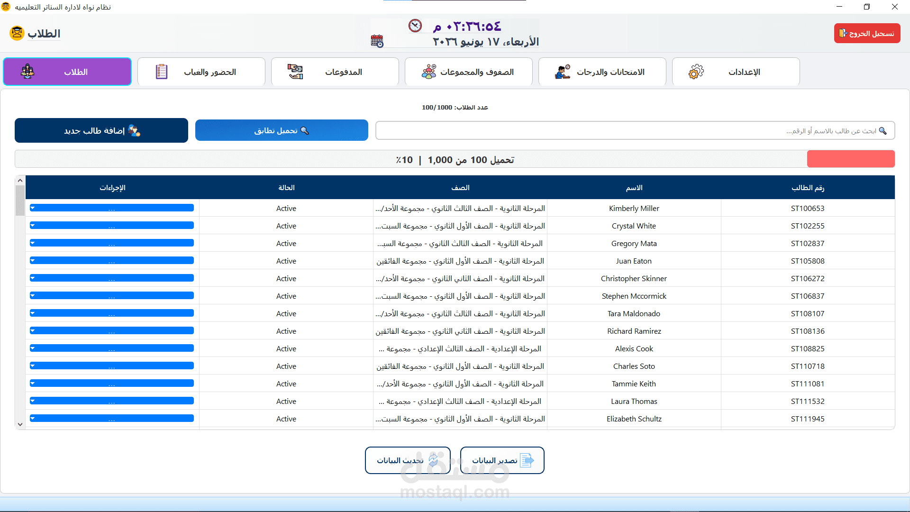This screenshot has width=910, height=512.
Task: Click the loading progress bar showing 10٪
Action: (455, 159)
